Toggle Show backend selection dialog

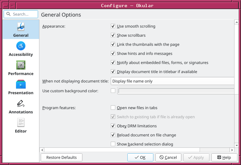coord(113,144)
